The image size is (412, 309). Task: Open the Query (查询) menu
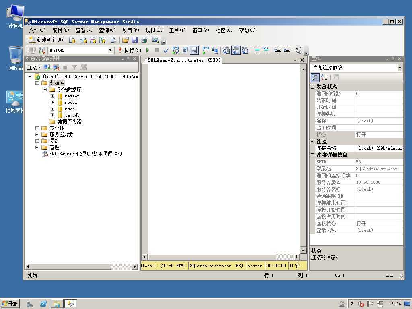(107, 30)
